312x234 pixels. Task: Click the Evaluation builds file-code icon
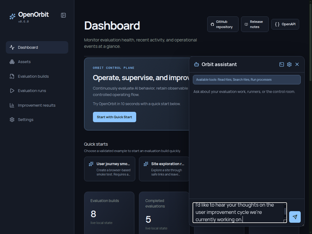(x=12, y=76)
